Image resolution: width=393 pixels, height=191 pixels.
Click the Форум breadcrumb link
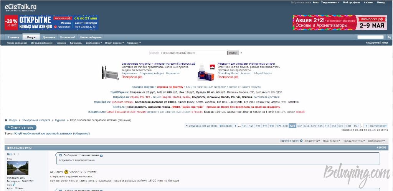13,120
